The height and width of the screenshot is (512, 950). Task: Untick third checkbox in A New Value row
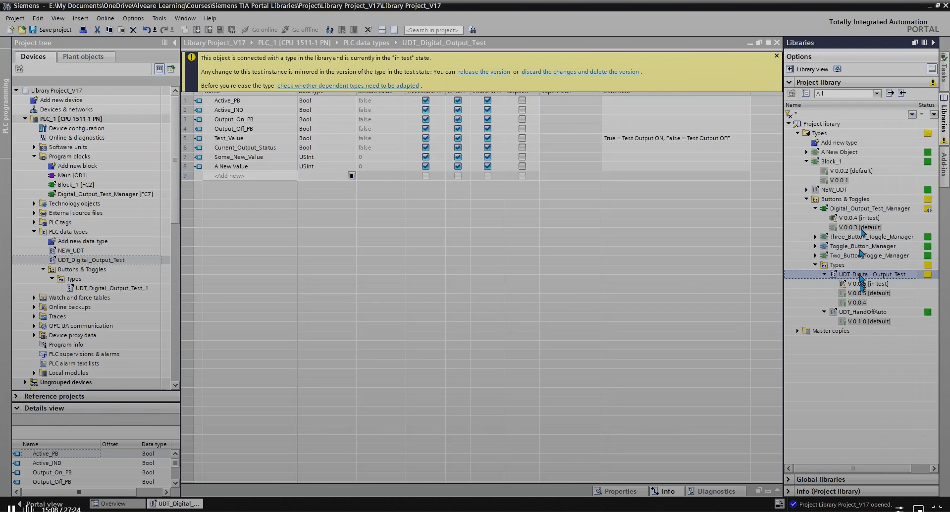coord(487,166)
